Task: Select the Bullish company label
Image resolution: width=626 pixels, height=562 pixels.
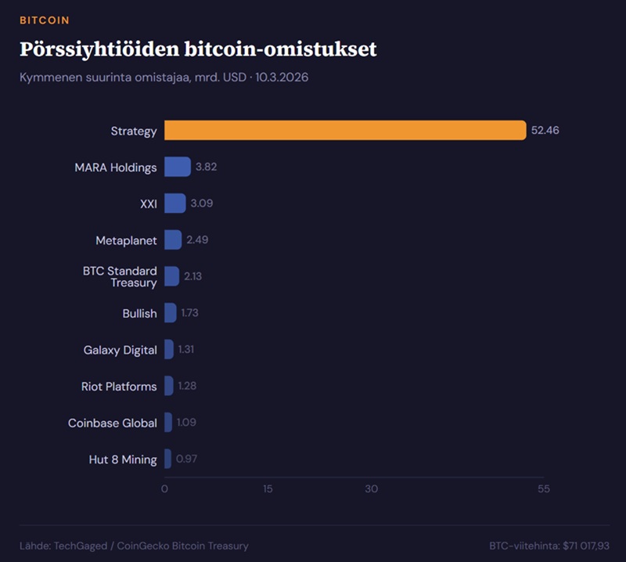Action: coord(139,313)
